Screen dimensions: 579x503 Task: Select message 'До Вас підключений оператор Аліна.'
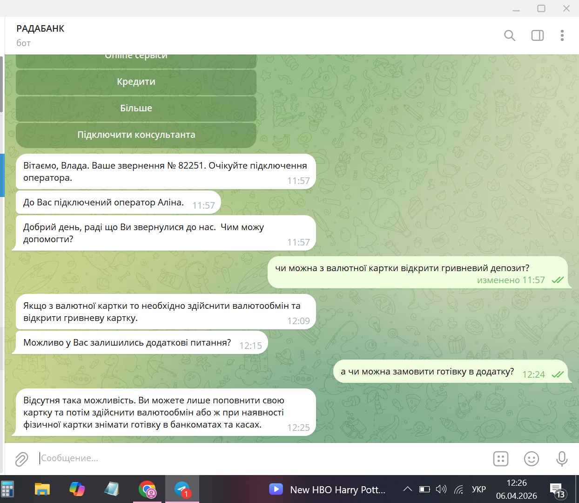[x=118, y=203]
